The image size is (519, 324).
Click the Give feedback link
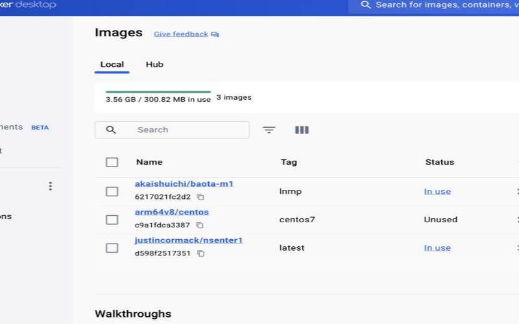tap(180, 34)
